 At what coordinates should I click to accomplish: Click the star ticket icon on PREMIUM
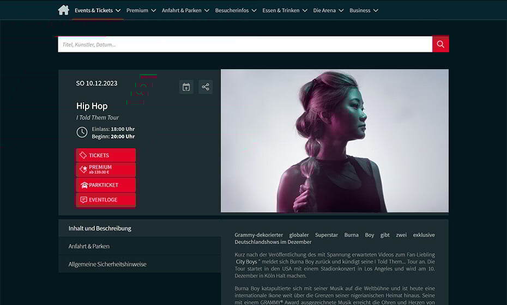coord(83,169)
